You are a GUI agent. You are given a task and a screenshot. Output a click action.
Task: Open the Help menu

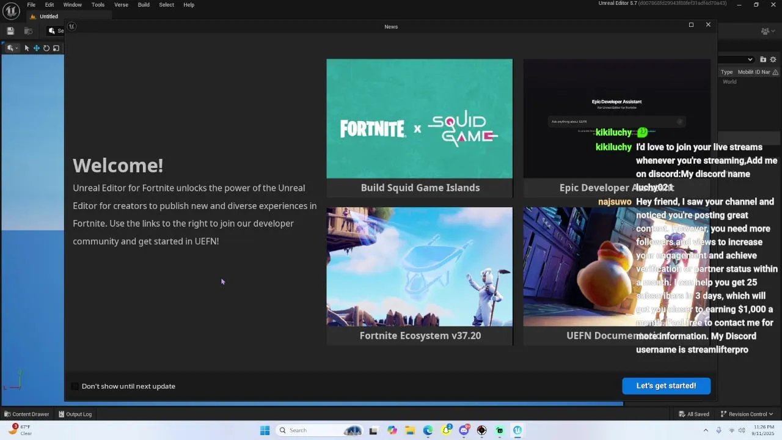click(x=189, y=4)
